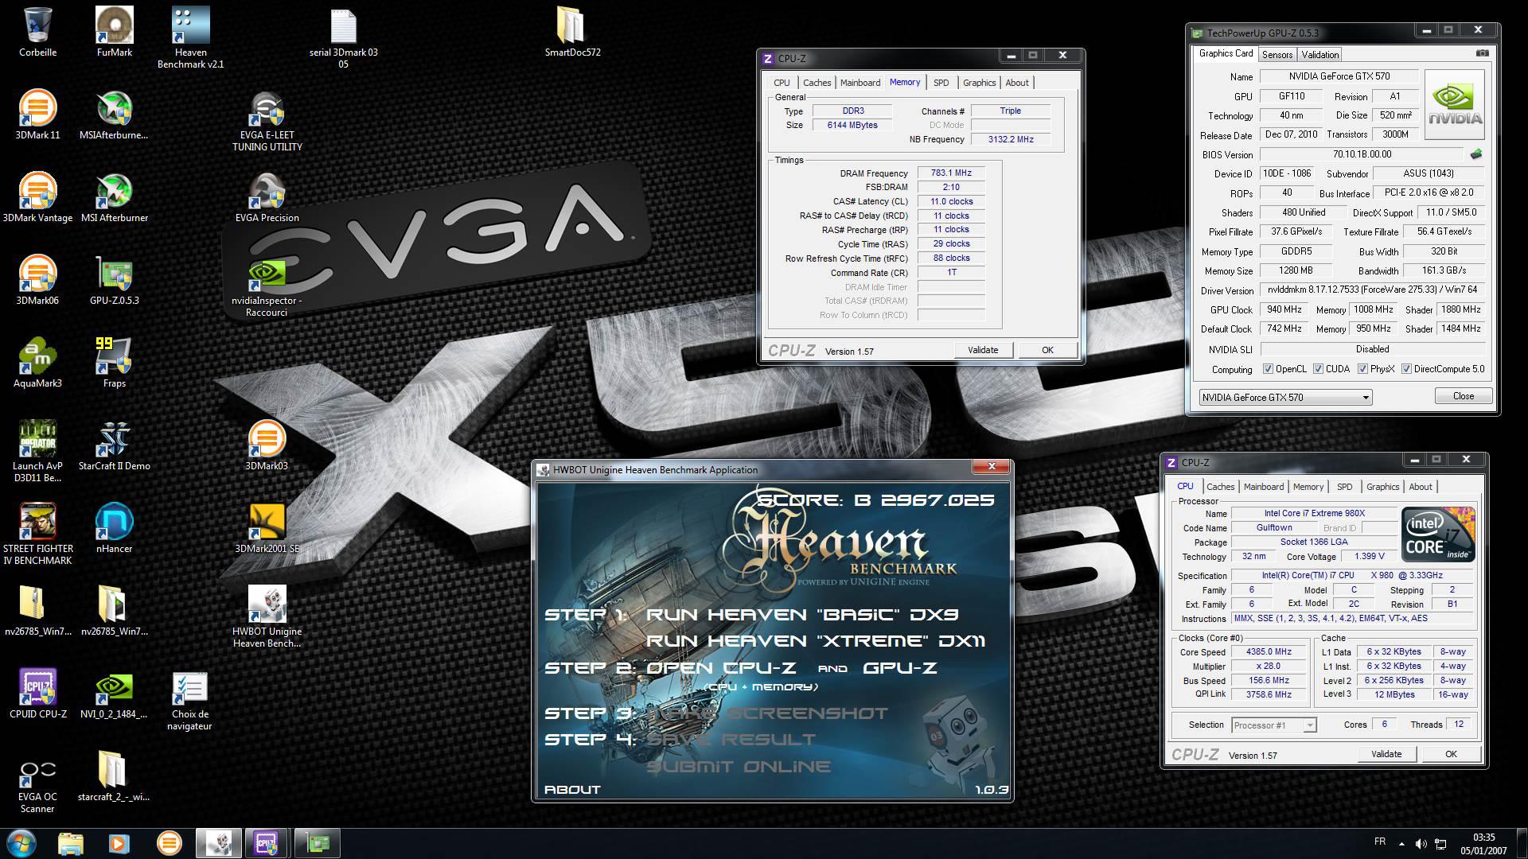Click the Close button in GPU-Z

pyautogui.click(x=1463, y=396)
